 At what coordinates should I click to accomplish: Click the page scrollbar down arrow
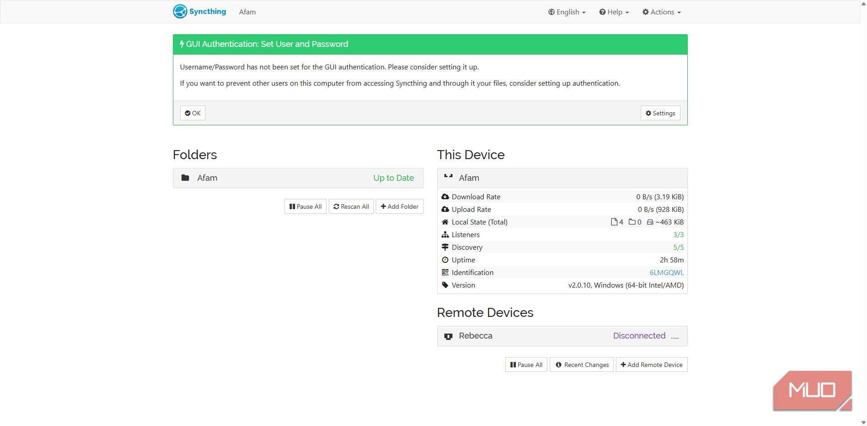[863, 423]
